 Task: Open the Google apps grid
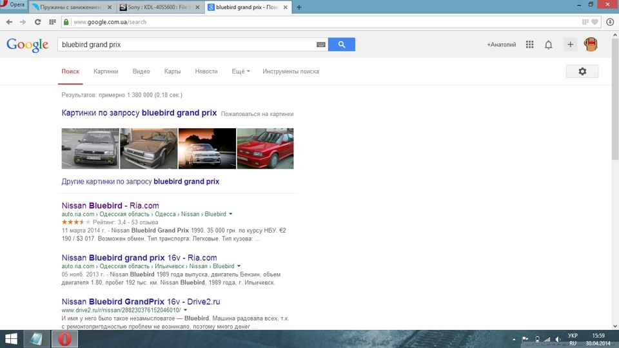(x=530, y=44)
